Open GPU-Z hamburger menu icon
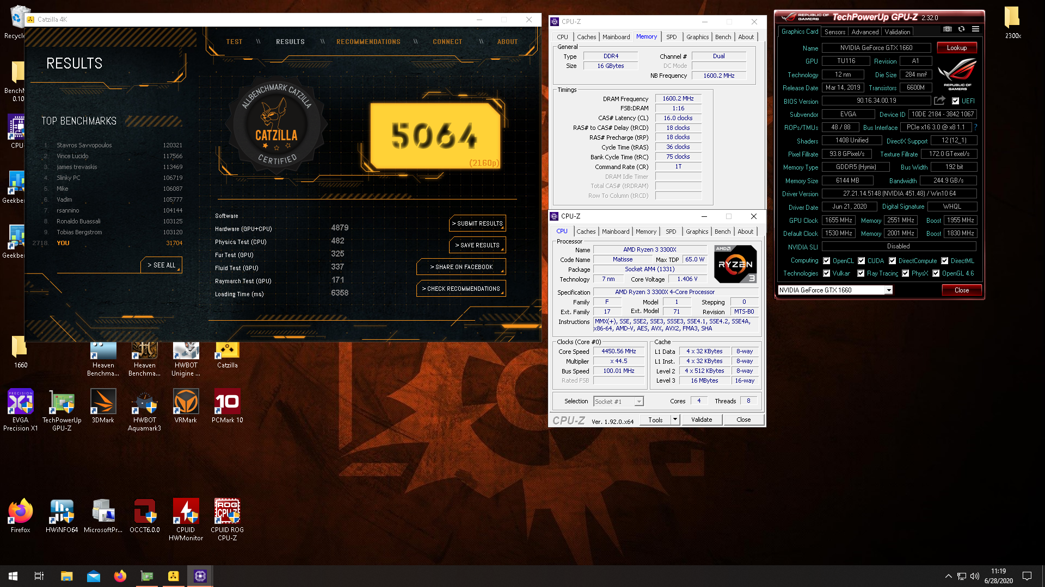This screenshot has height=587, width=1045. 975,29
